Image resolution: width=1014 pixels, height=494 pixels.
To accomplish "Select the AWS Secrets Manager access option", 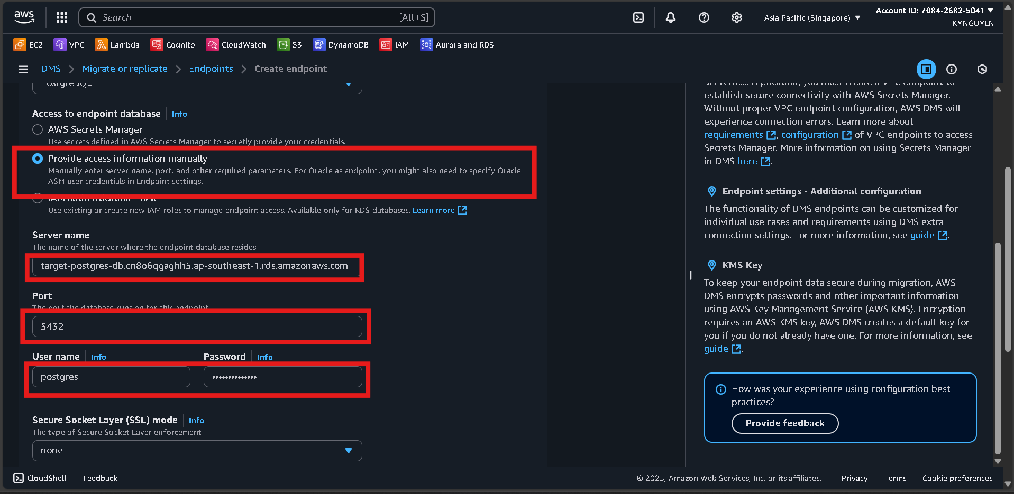I will click(x=38, y=129).
